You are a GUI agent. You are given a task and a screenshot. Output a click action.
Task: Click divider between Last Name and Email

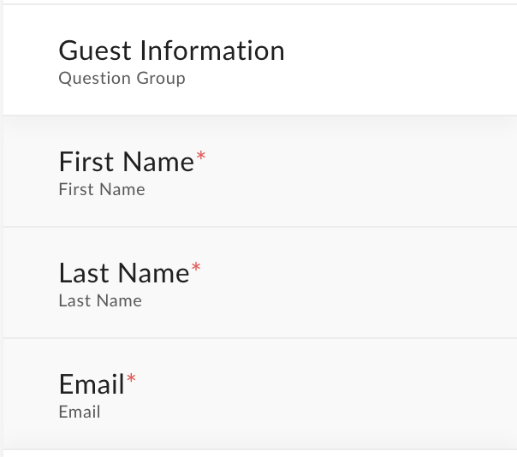point(260,338)
